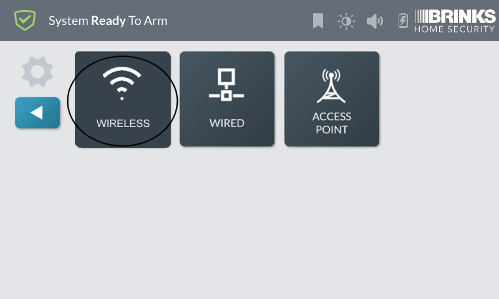Click the HOME SECURITY text under Brinks

pos(455,29)
